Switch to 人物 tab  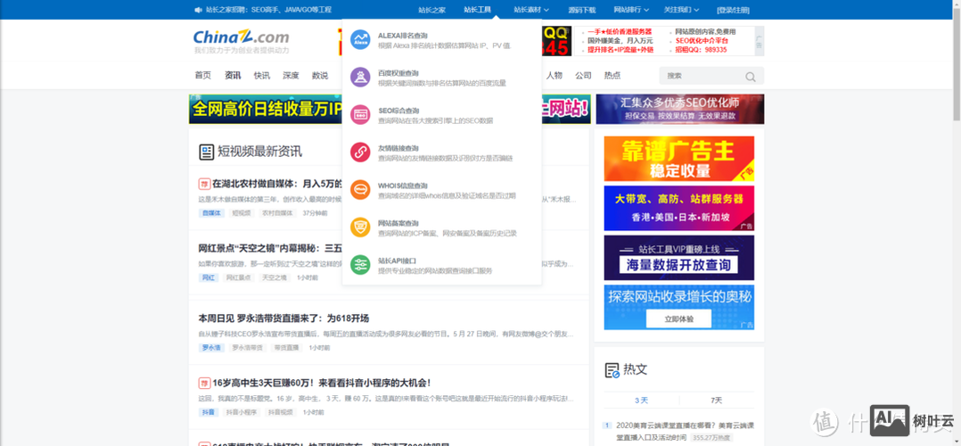[x=554, y=76]
